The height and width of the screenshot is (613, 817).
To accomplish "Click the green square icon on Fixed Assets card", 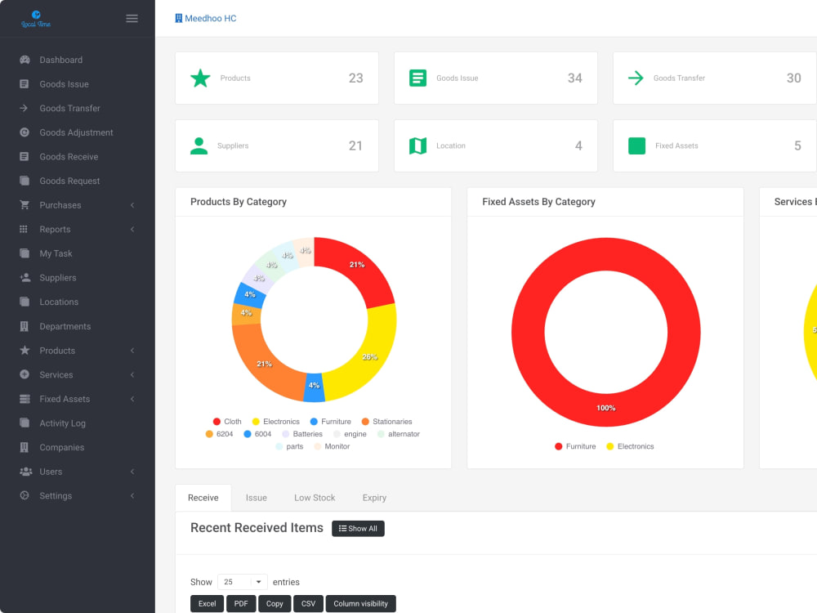I will pyautogui.click(x=636, y=146).
